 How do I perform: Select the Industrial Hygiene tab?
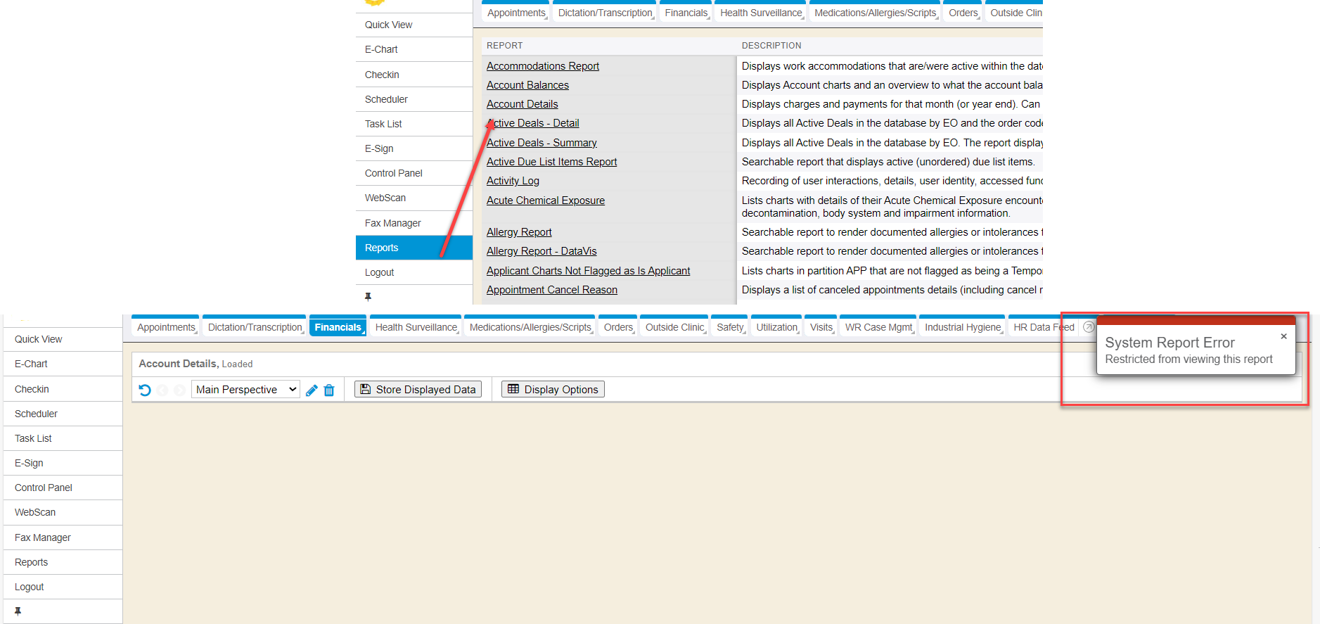(962, 327)
